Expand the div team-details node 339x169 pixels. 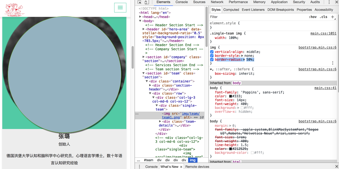coord(160,121)
